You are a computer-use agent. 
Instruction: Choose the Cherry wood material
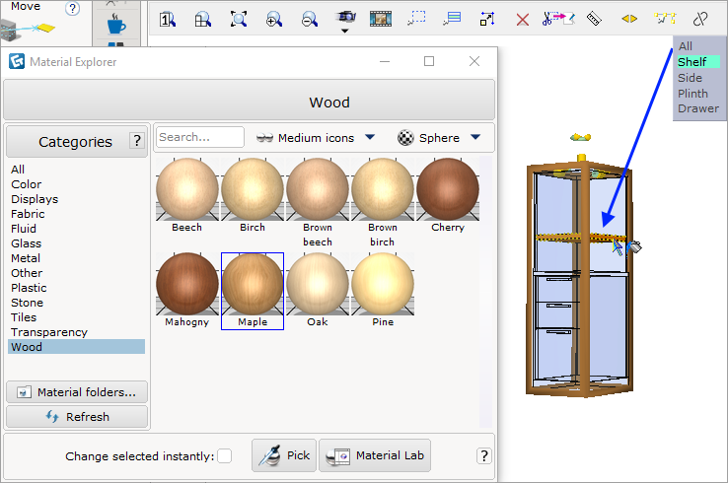448,195
